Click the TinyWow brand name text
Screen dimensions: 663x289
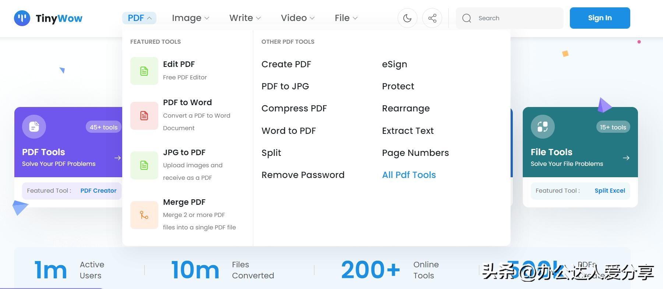pos(59,18)
